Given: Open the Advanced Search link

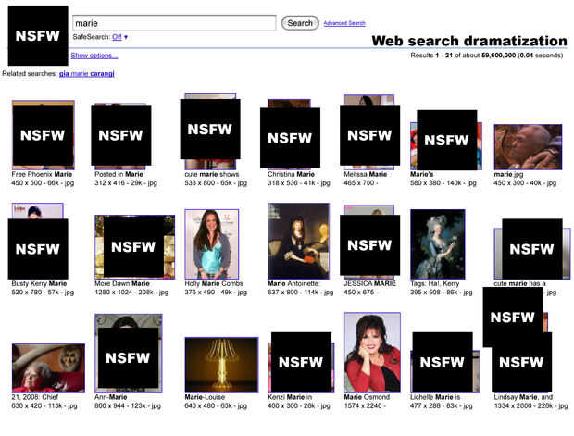Looking at the screenshot, I should tap(344, 23).
